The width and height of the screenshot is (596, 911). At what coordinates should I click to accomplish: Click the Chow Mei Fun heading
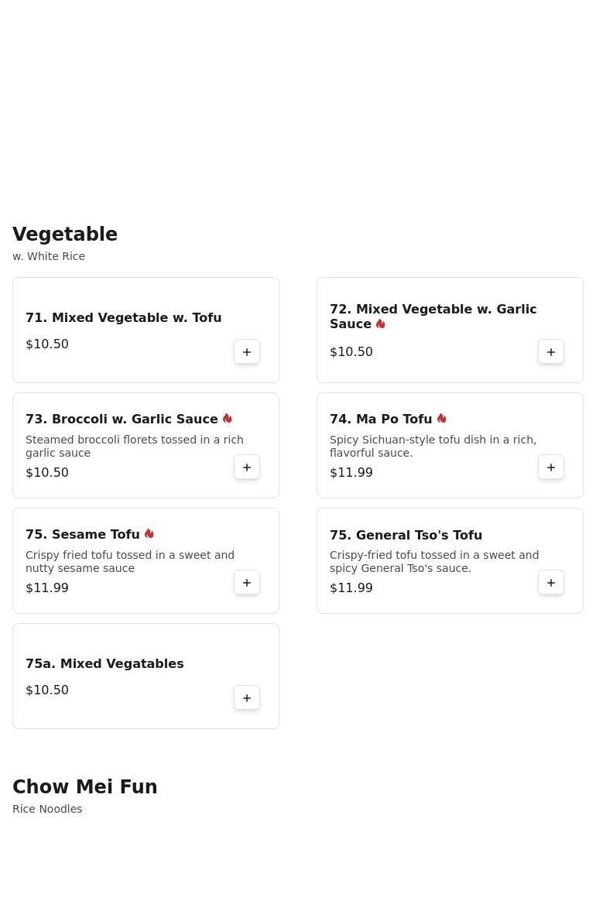point(85,787)
